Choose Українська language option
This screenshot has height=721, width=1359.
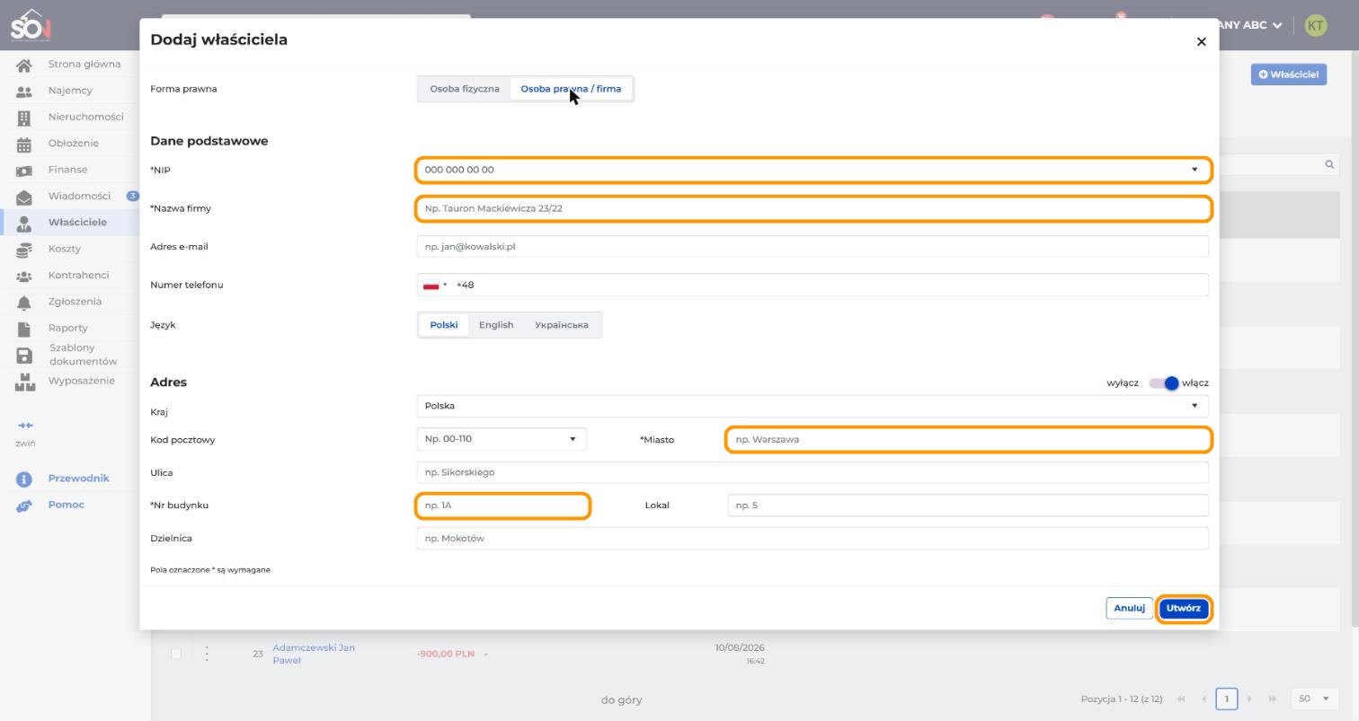(x=562, y=325)
